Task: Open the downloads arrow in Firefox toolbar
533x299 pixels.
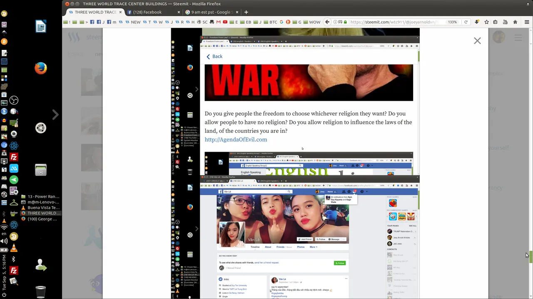Action: coord(477,22)
